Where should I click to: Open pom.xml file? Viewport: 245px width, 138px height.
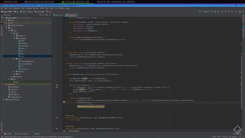(12, 92)
